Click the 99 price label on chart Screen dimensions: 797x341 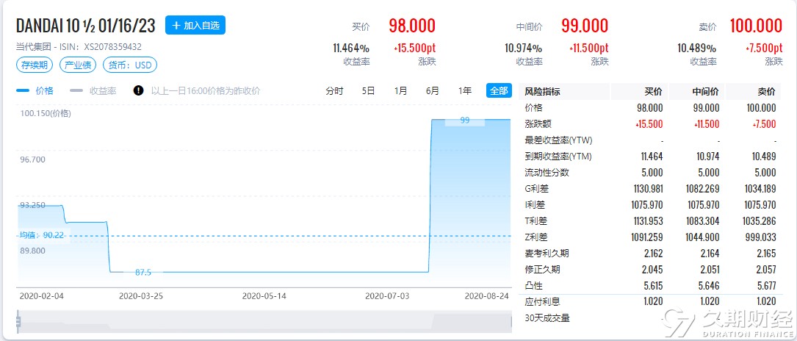[x=464, y=121]
